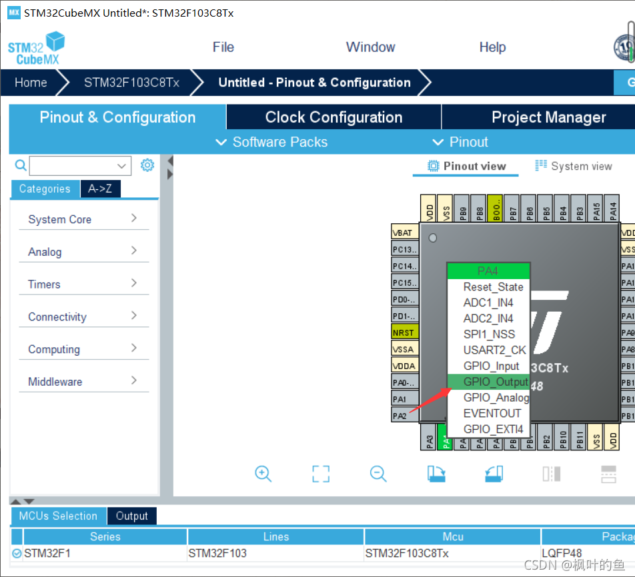Open the Pinout dropdown menu

pos(460,142)
